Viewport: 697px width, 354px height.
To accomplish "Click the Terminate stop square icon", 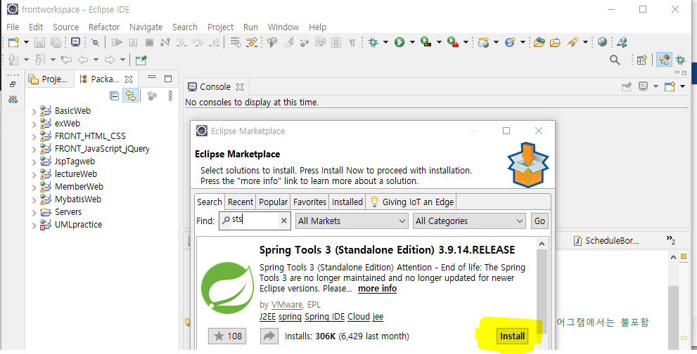I will (149, 42).
